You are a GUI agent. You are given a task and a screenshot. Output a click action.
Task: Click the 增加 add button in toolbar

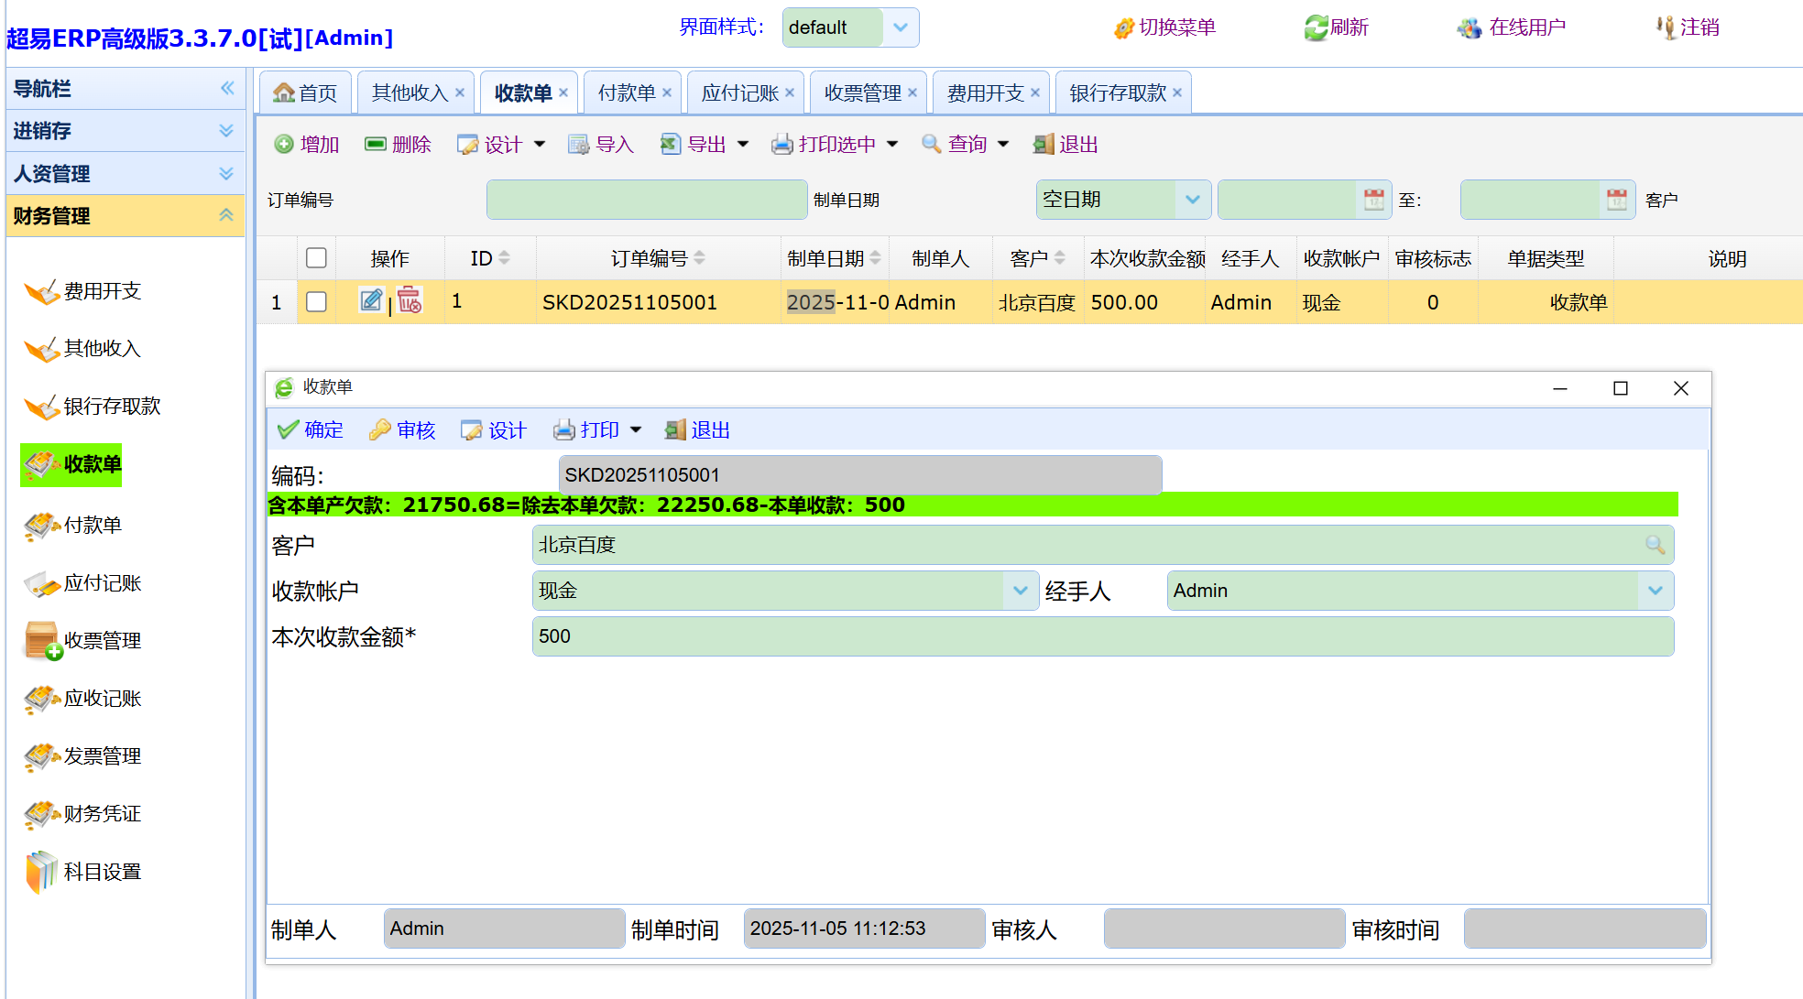307,145
